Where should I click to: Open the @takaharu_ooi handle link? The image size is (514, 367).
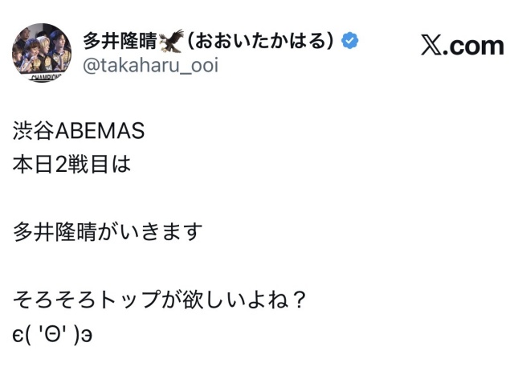click(150, 67)
